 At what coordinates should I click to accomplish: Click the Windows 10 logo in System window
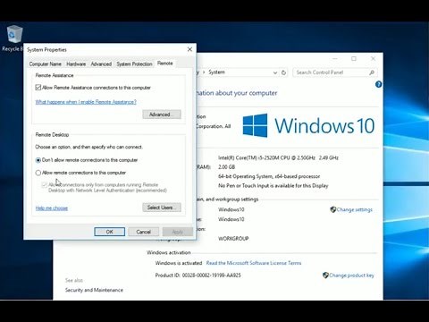pos(308,125)
